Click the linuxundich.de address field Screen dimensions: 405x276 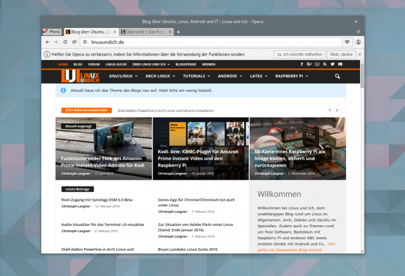tap(211, 42)
